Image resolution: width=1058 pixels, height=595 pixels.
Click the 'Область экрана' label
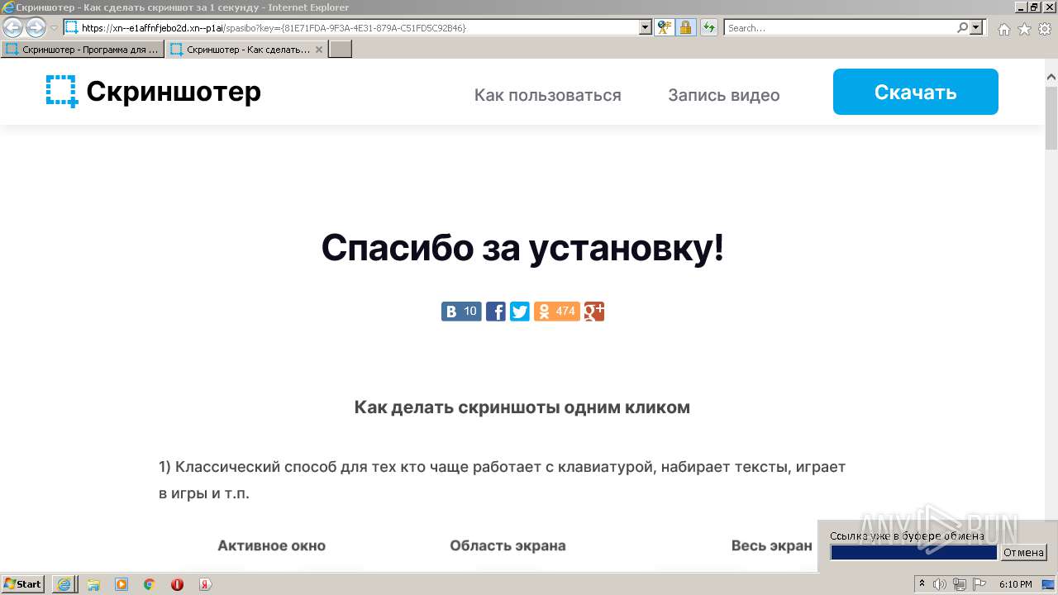tap(508, 545)
